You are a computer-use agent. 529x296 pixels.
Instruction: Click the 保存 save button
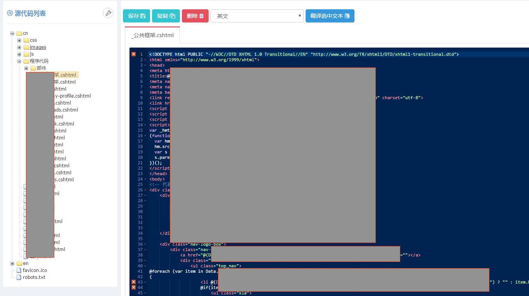point(137,16)
